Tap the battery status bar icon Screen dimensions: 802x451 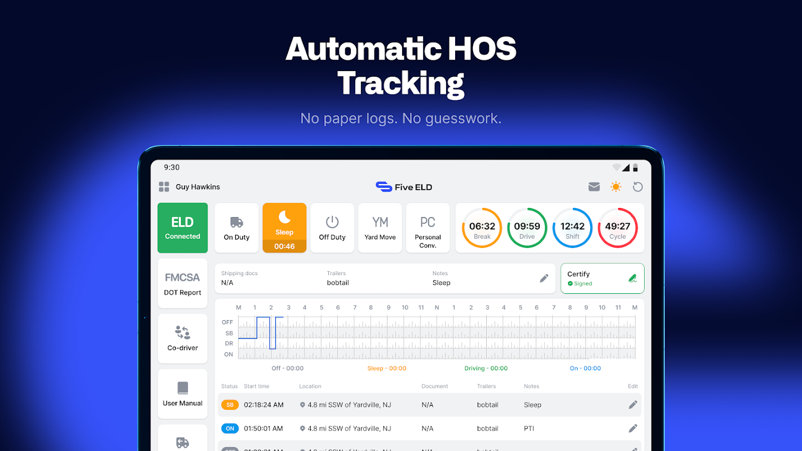pos(635,167)
